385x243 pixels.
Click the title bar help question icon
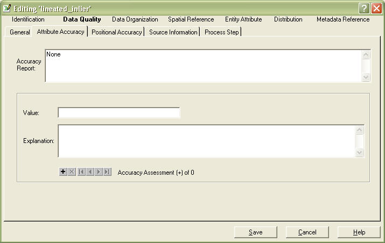pyautogui.click(x=365, y=8)
